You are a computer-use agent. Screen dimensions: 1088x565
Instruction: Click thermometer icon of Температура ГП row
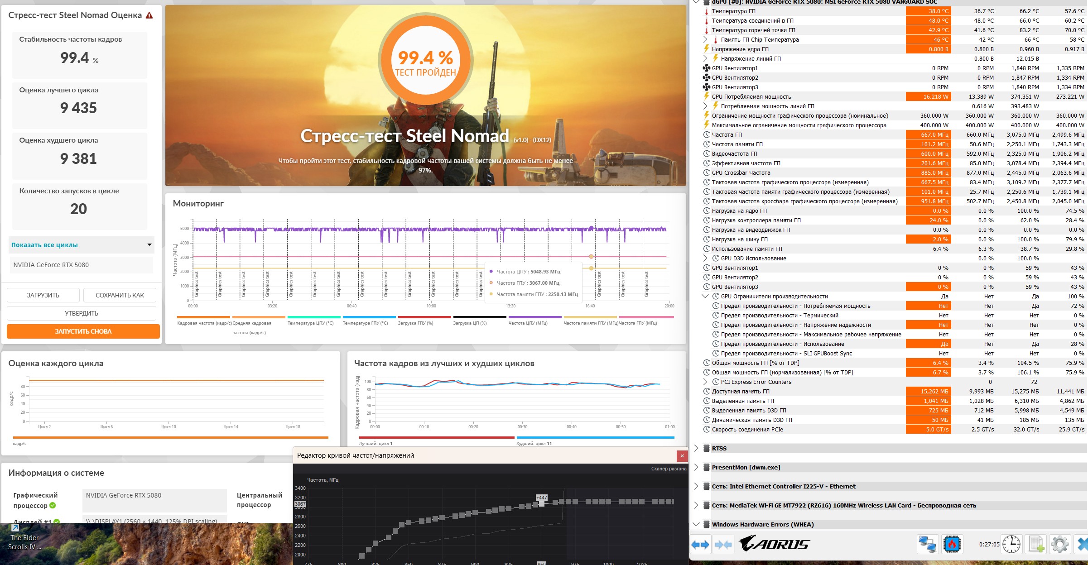click(706, 11)
